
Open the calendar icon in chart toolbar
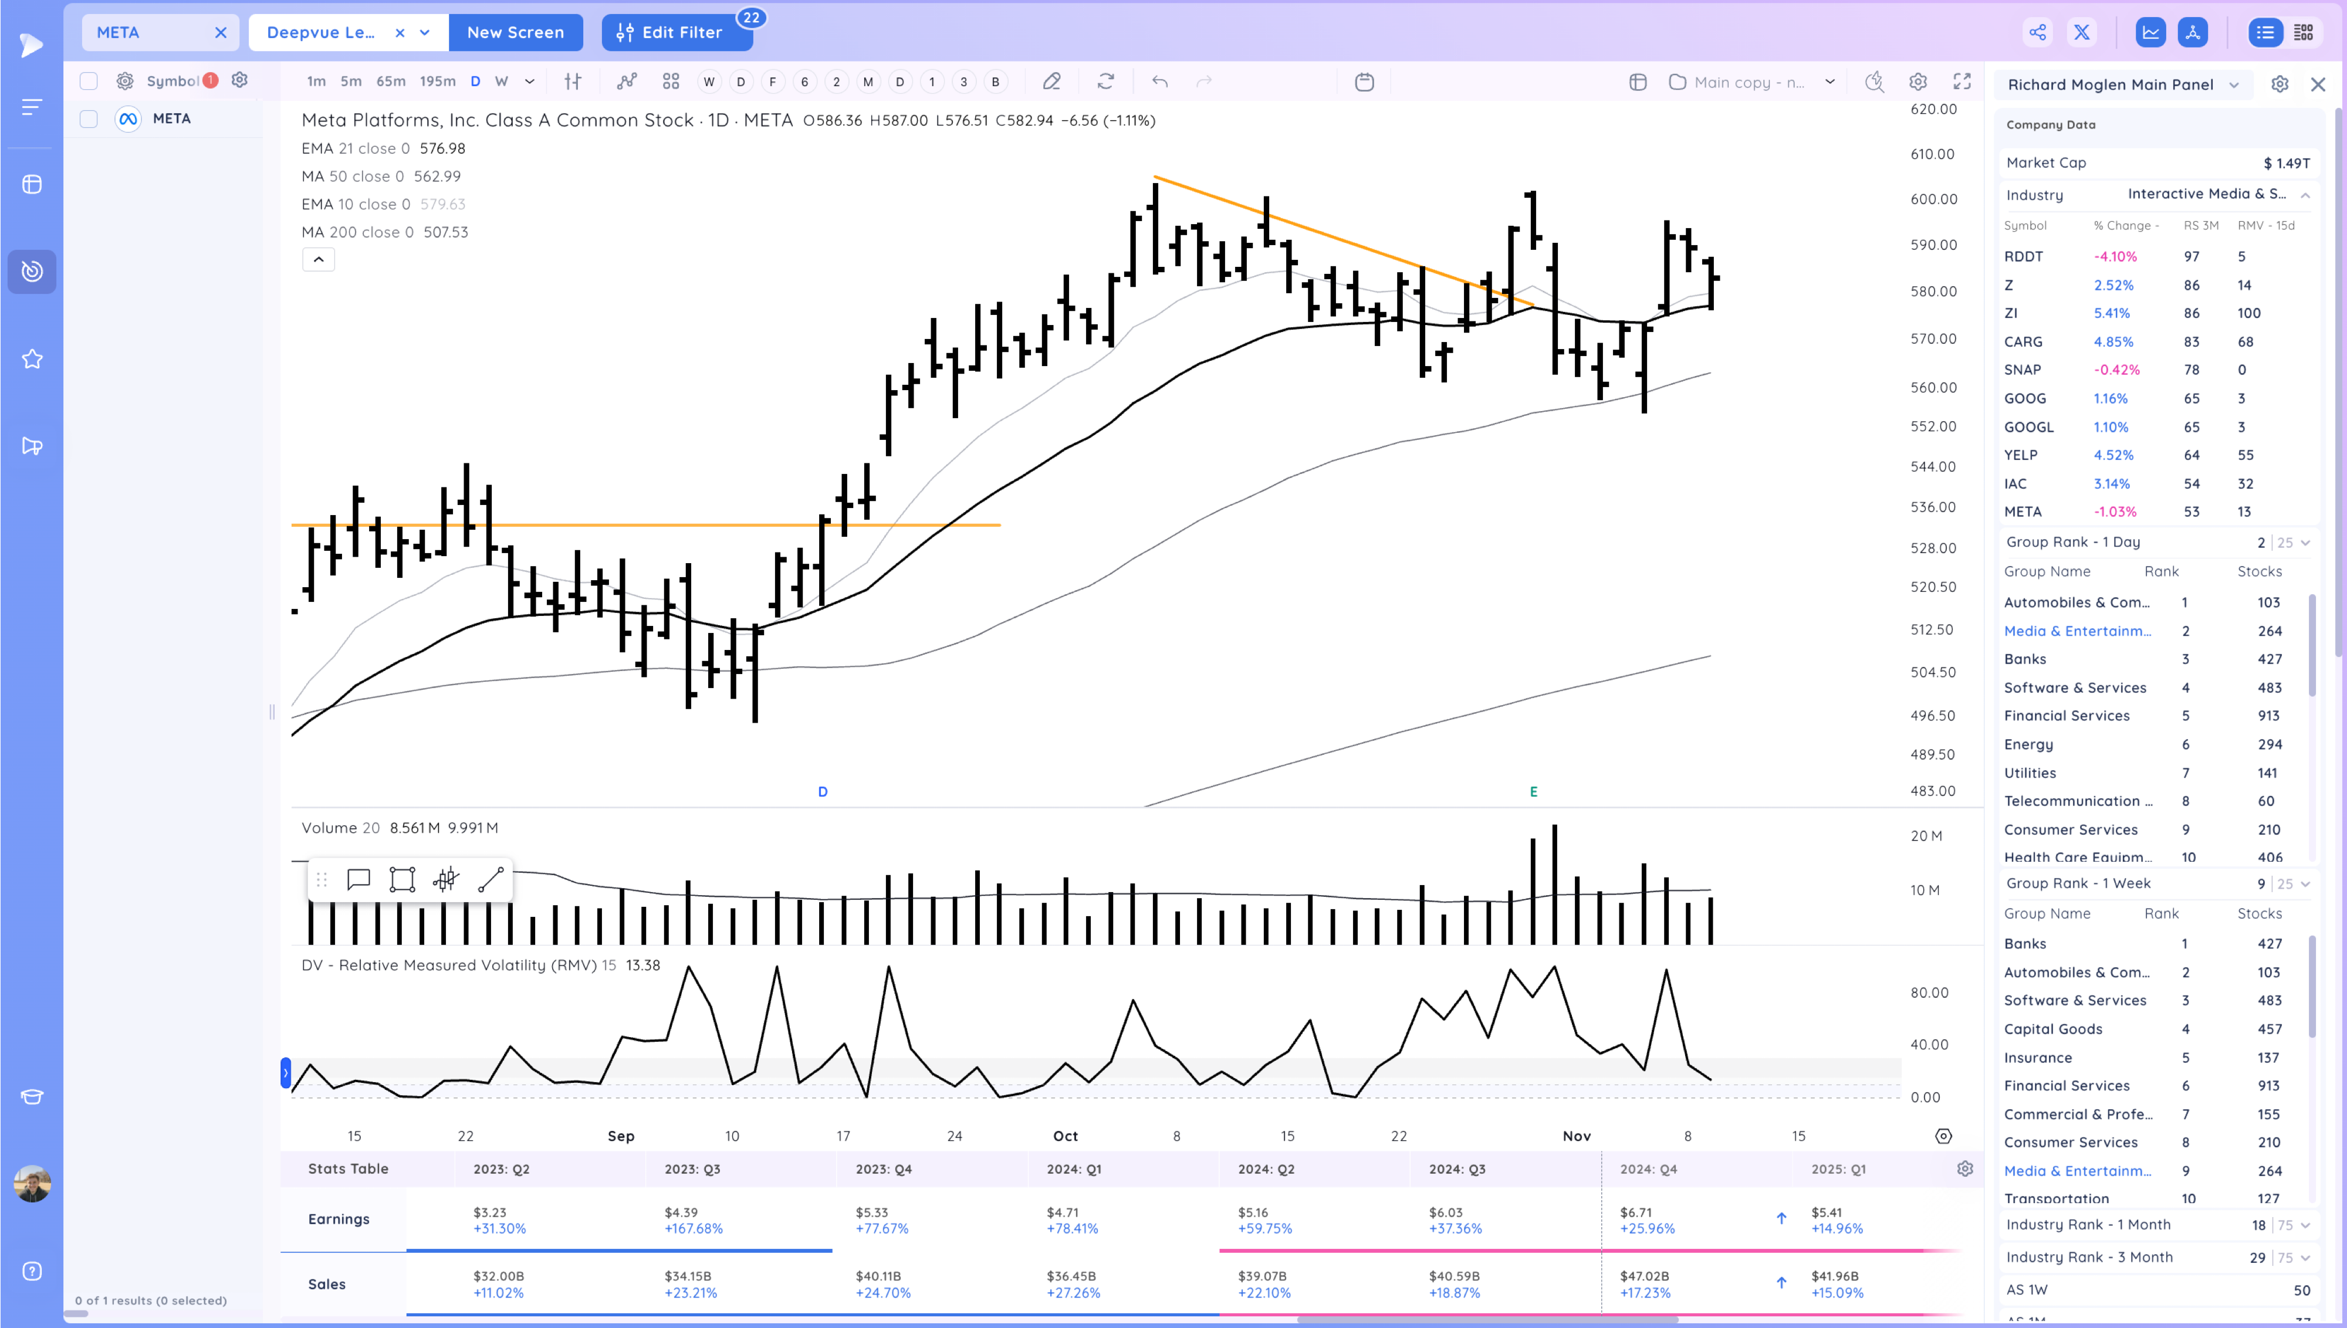click(1365, 82)
